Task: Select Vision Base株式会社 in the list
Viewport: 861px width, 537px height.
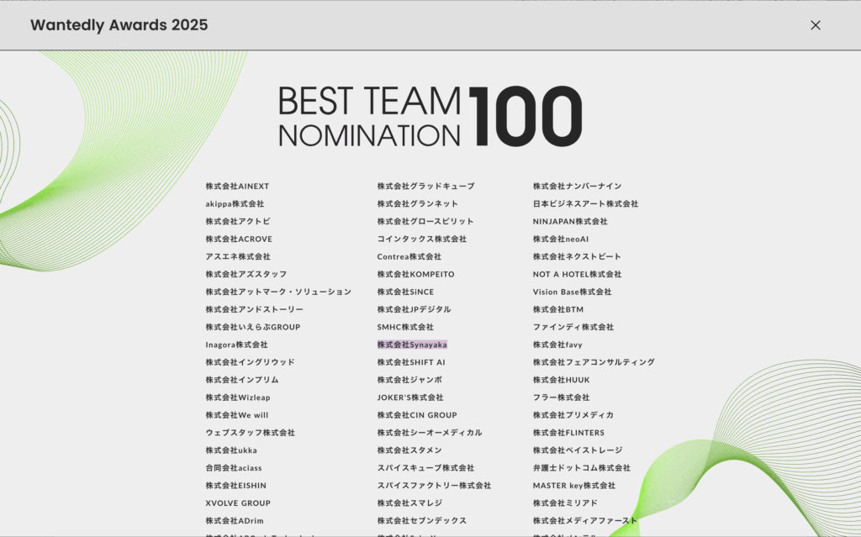Action: tap(572, 292)
